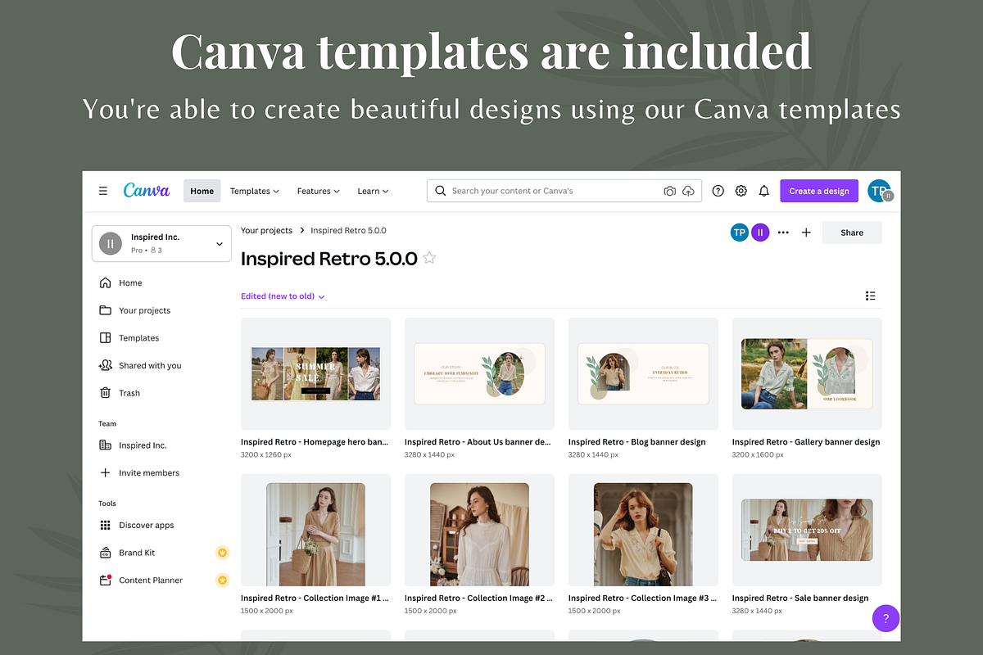The image size is (983, 655).
Task: Open the three-dot more options menu
Action: pyautogui.click(x=783, y=233)
